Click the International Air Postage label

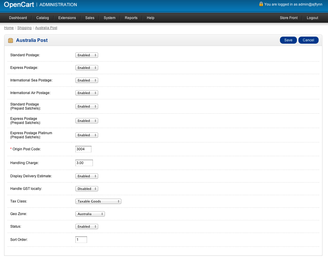pyautogui.click(x=30, y=93)
